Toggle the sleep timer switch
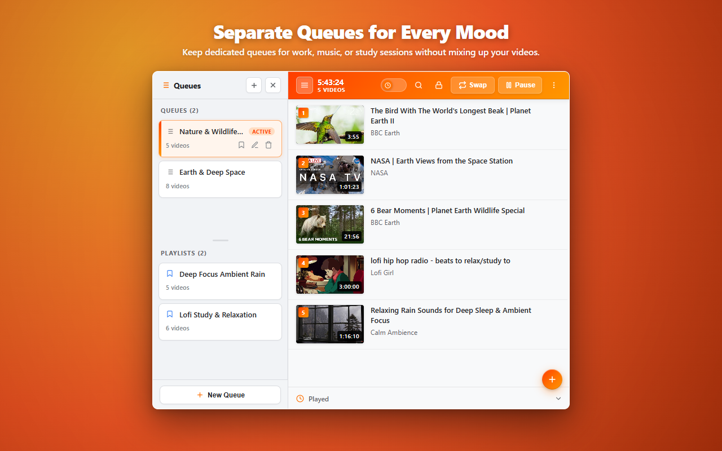 coord(394,85)
